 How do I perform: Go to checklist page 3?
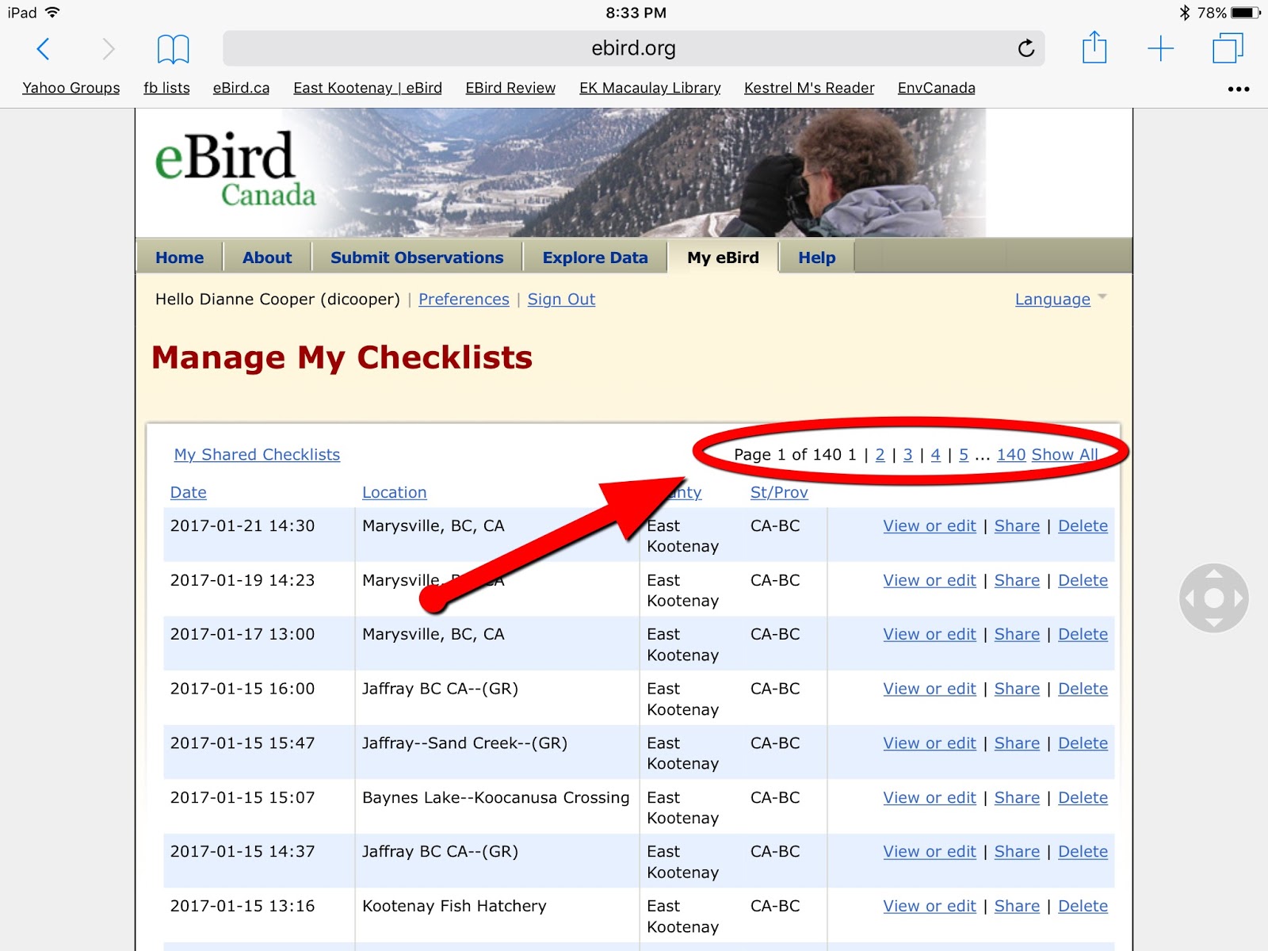point(908,455)
